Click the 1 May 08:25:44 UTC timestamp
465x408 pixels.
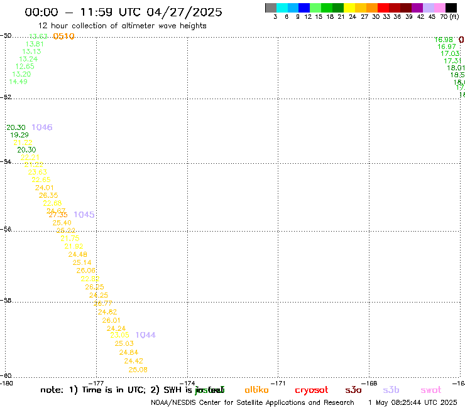click(x=412, y=402)
